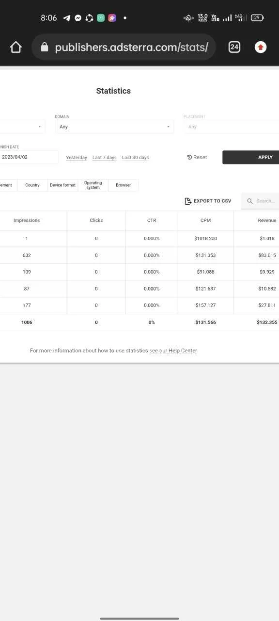Click the revenue value $83.015
This screenshot has width=279, height=621.
click(267, 255)
